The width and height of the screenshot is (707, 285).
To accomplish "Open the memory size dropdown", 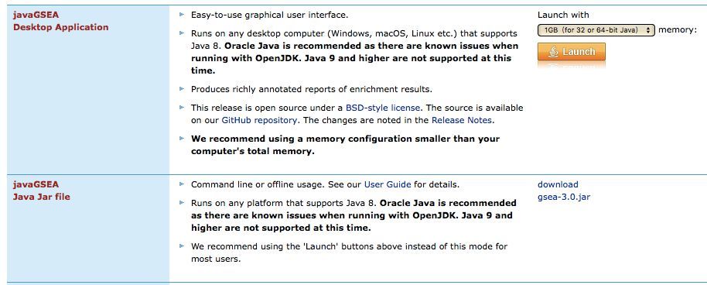I will (x=596, y=30).
